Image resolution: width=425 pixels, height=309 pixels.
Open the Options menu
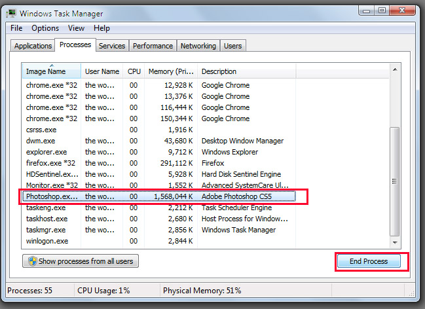[x=45, y=28]
